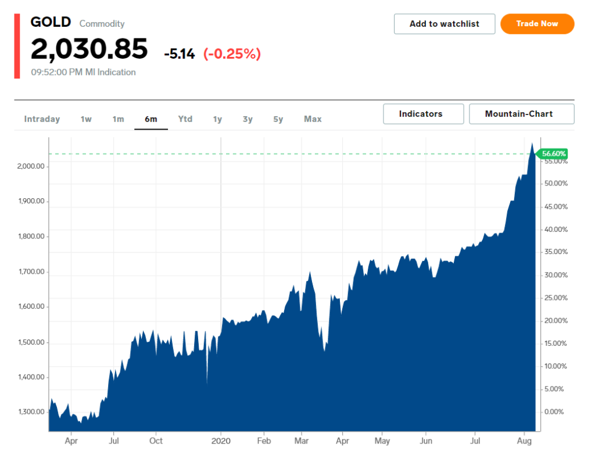Click the 20.00% percent axis label

coord(556,321)
